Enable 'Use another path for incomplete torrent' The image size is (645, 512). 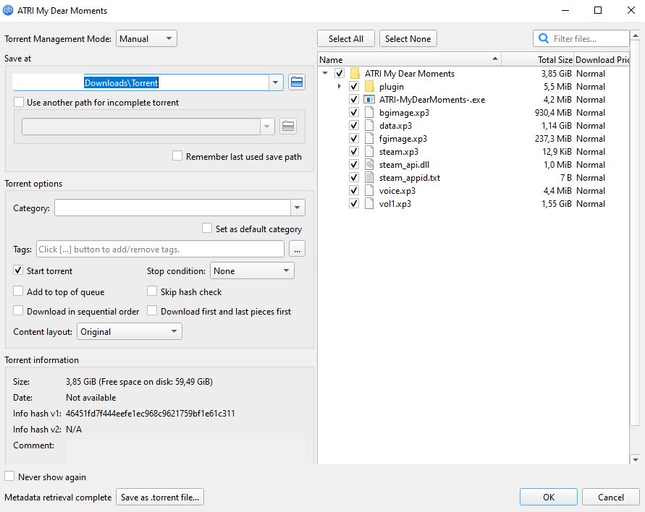19,102
